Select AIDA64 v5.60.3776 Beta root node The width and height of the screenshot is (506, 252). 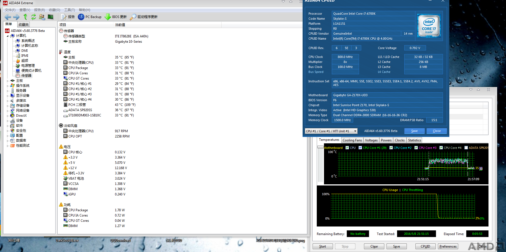[28, 31]
